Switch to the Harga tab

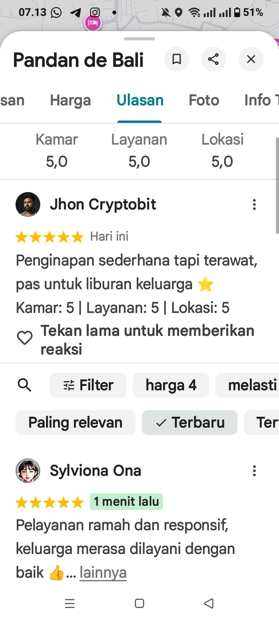(x=71, y=100)
